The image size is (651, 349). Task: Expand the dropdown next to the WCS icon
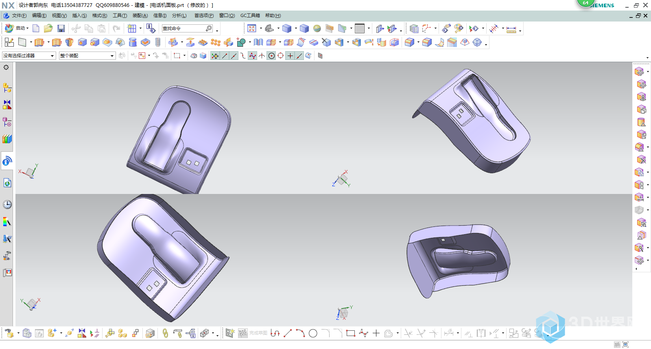coord(435,28)
